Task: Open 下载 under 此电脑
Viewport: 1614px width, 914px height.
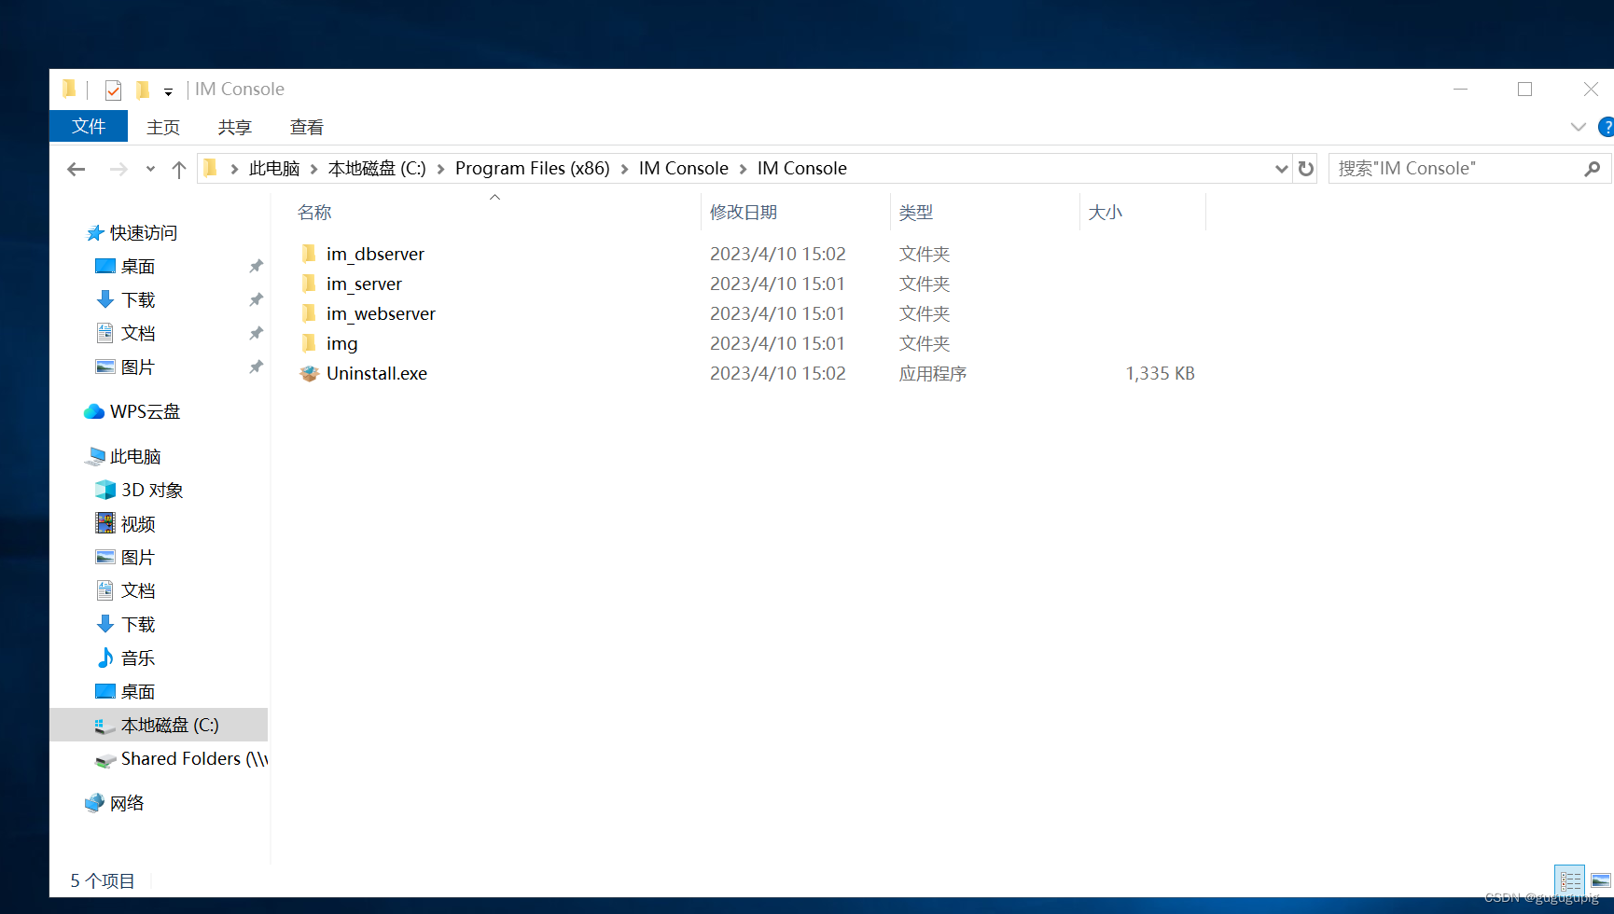Action: click(x=138, y=625)
